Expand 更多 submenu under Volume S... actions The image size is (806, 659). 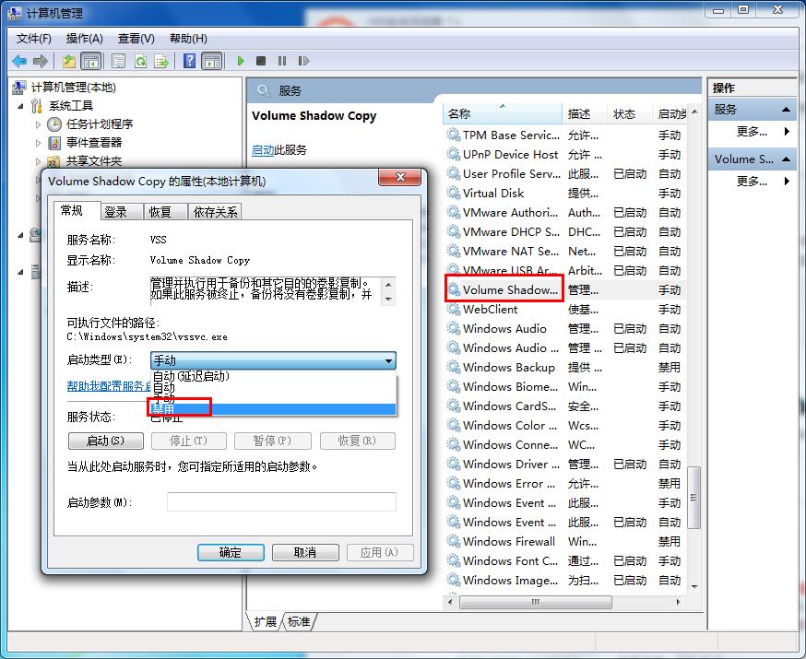point(753,182)
